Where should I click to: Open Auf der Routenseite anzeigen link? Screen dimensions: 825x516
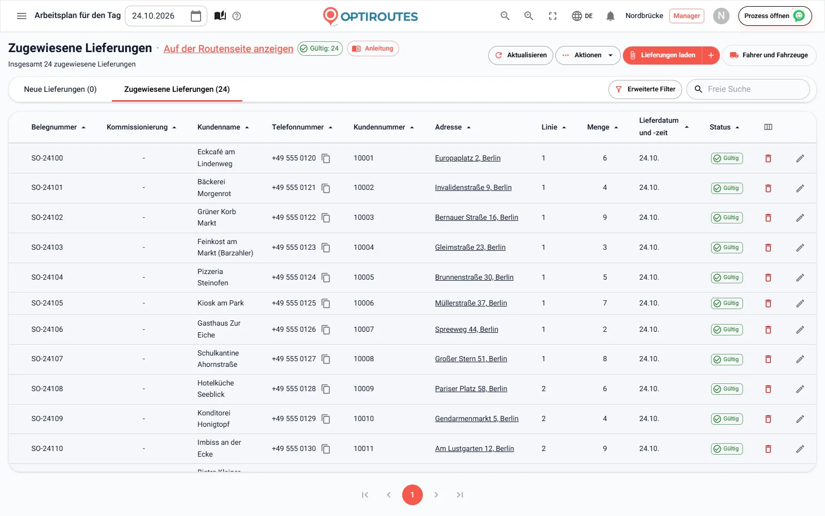pos(228,49)
